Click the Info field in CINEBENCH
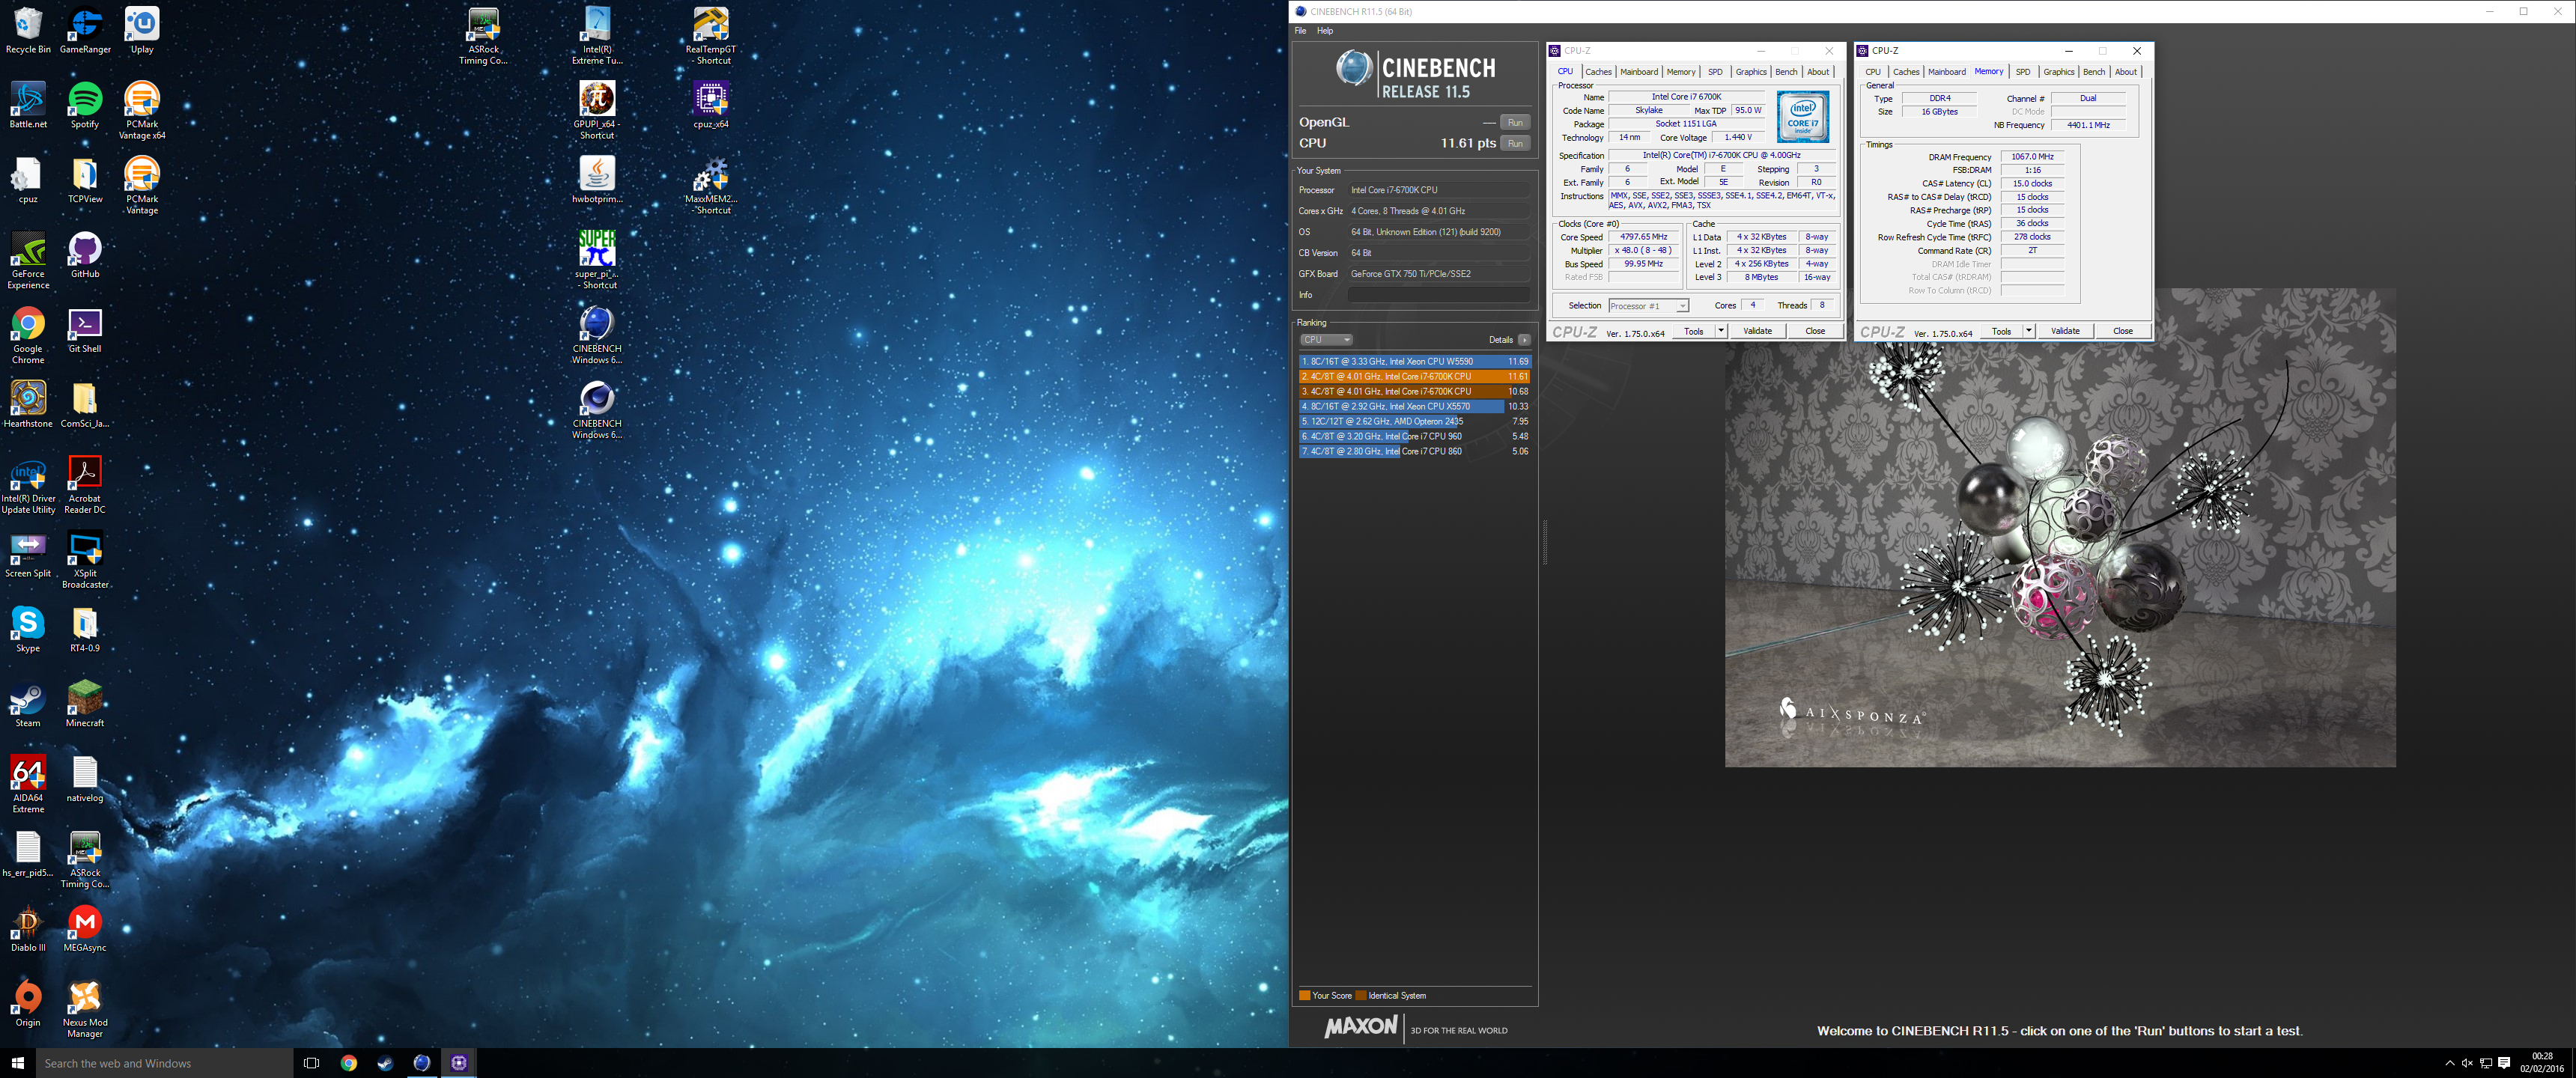Image resolution: width=2576 pixels, height=1078 pixels. [x=1438, y=295]
